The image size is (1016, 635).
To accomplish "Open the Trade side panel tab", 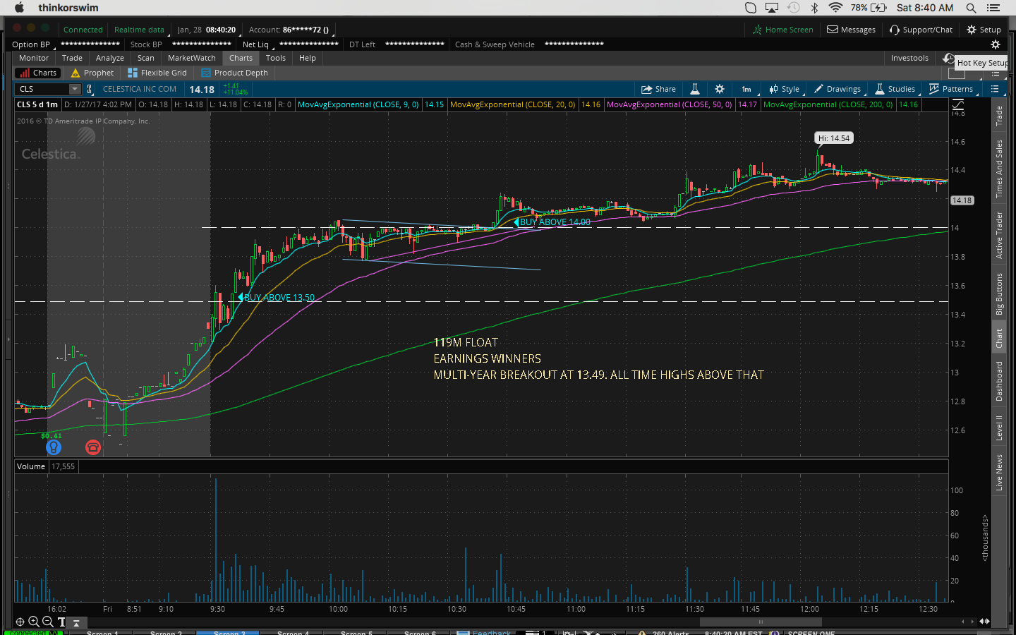I will [999, 116].
